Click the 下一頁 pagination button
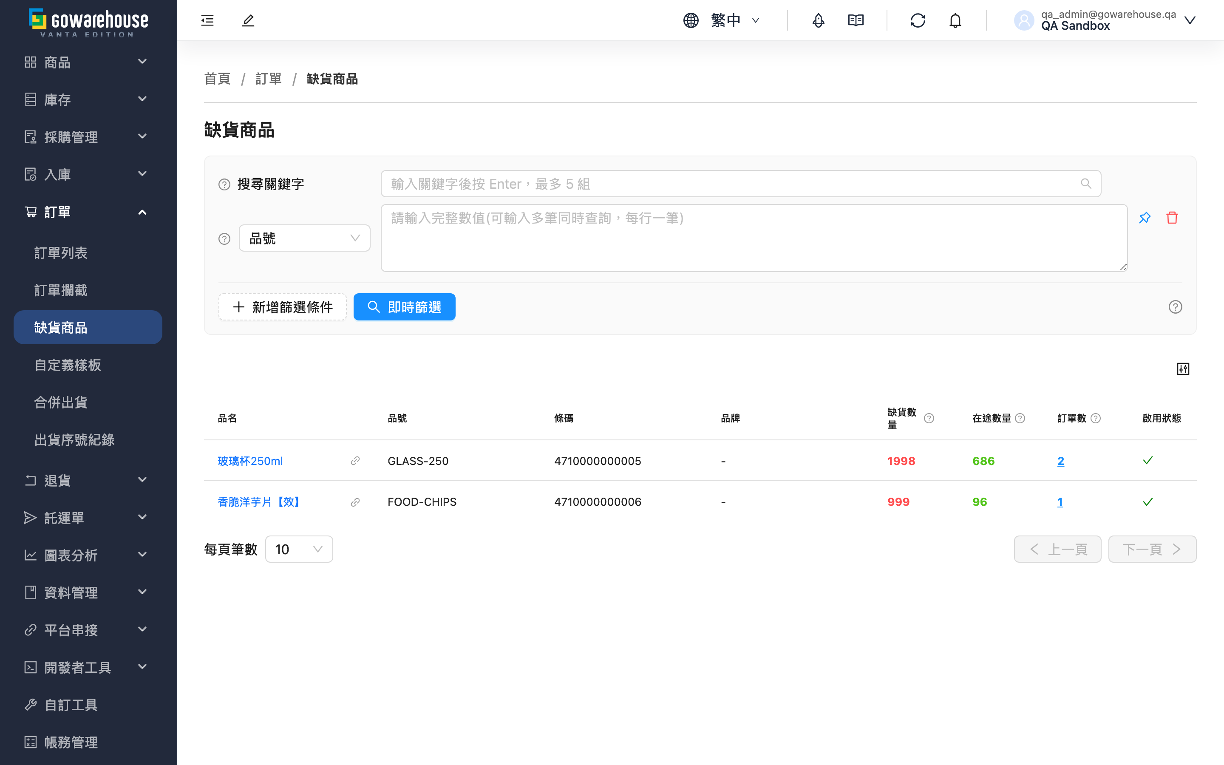 click(x=1152, y=549)
